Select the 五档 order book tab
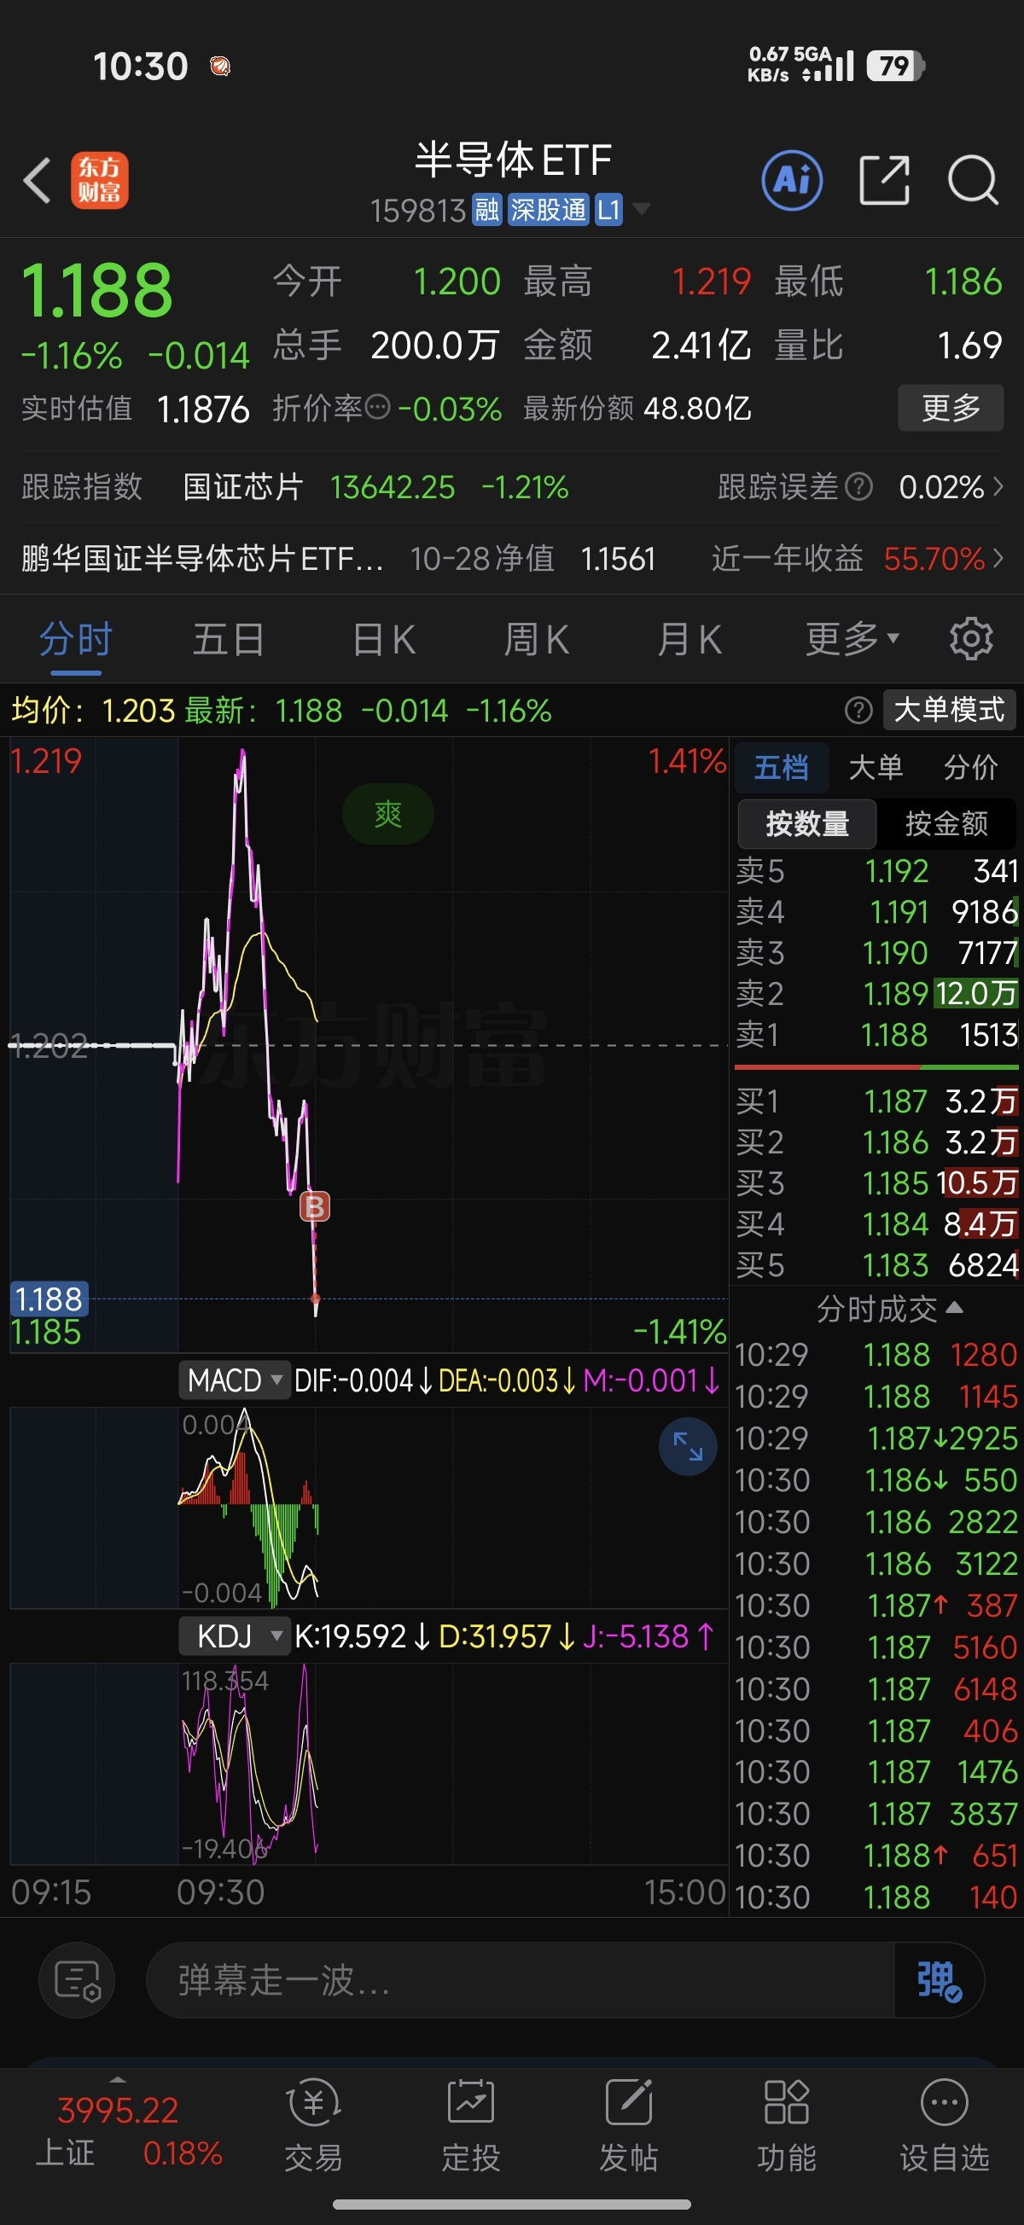The height and width of the screenshot is (2225, 1024). [782, 767]
